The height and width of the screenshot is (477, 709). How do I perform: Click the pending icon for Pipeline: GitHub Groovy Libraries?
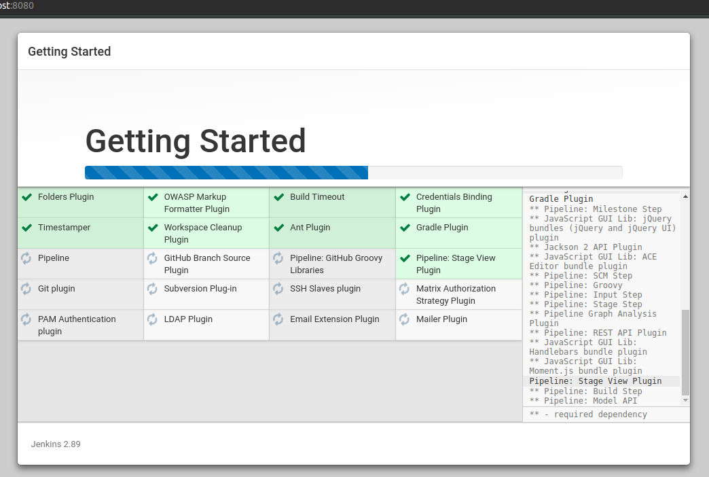[278, 258]
